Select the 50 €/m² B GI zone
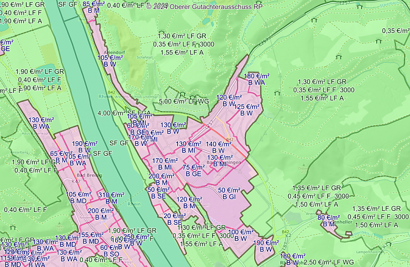410x267 pixels. click(x=229, y=194)
